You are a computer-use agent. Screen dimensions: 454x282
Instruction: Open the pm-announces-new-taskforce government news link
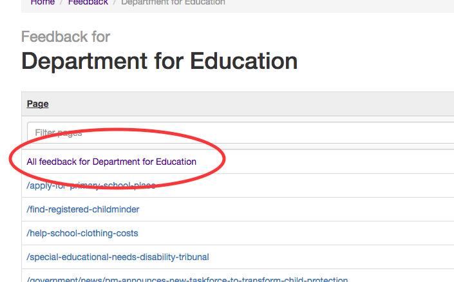[187, 279]
